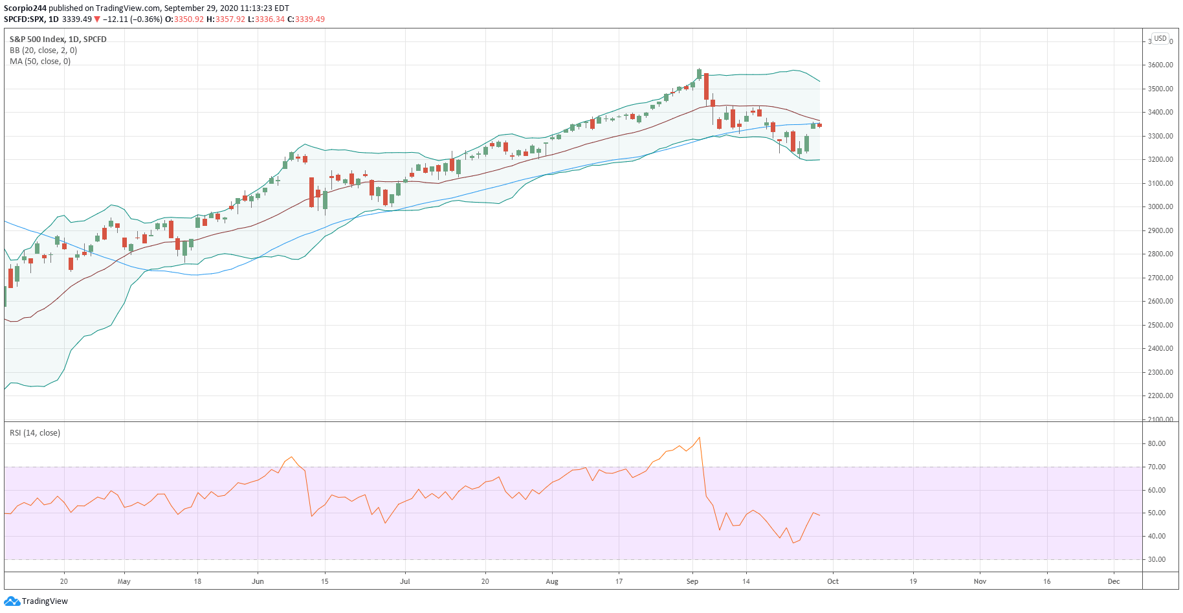Click the May label on time axis

pos(124,581)
